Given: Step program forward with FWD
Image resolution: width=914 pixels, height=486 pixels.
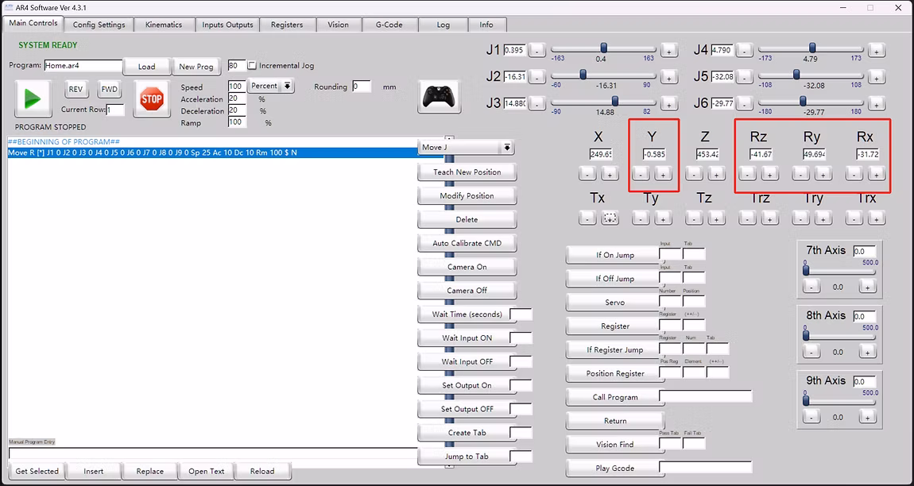Looking at the screenshot, I should coord(109,89).
